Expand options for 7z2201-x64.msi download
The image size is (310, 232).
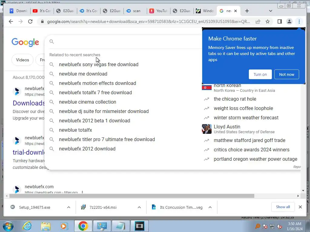pyautogui.click(x=139, y=207)
